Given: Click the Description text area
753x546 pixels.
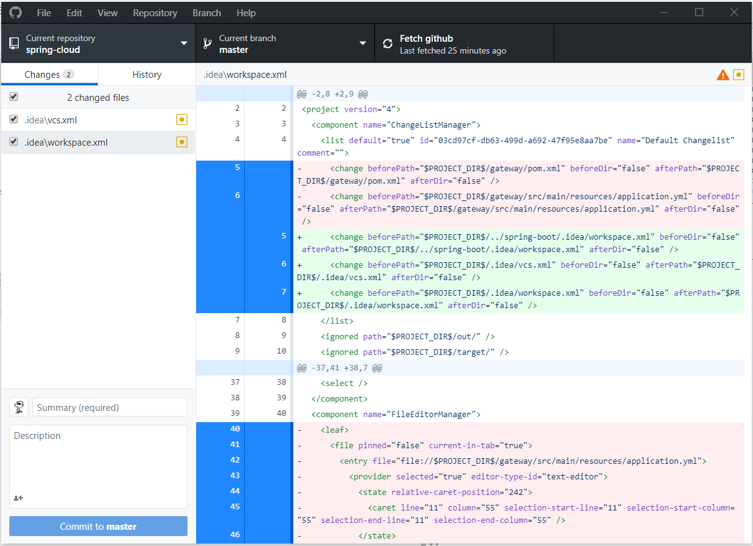Looking at the screenshot, I should point(98,466).
